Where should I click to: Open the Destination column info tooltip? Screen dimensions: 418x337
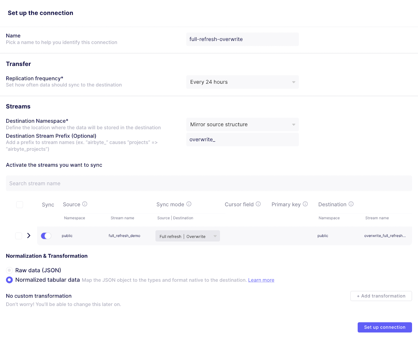(352, 204)
